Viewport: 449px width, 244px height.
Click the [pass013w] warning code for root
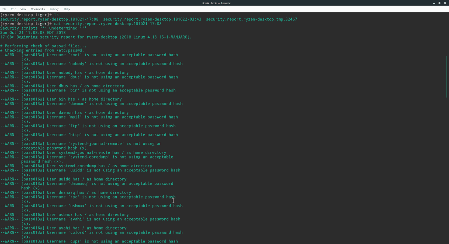33,55
